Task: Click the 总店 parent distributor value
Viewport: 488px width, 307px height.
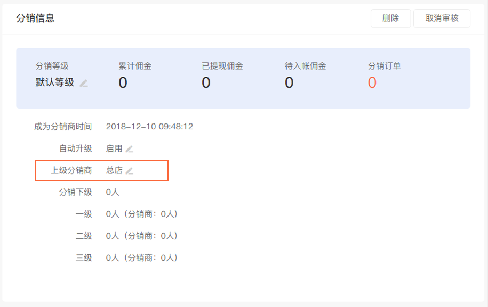Action: [114, 171]
